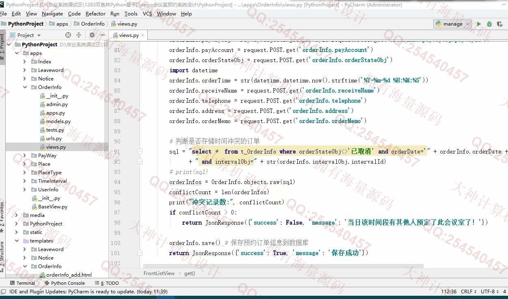Open Project panel settings gear
Screen dimensions: 508x299
92,35
